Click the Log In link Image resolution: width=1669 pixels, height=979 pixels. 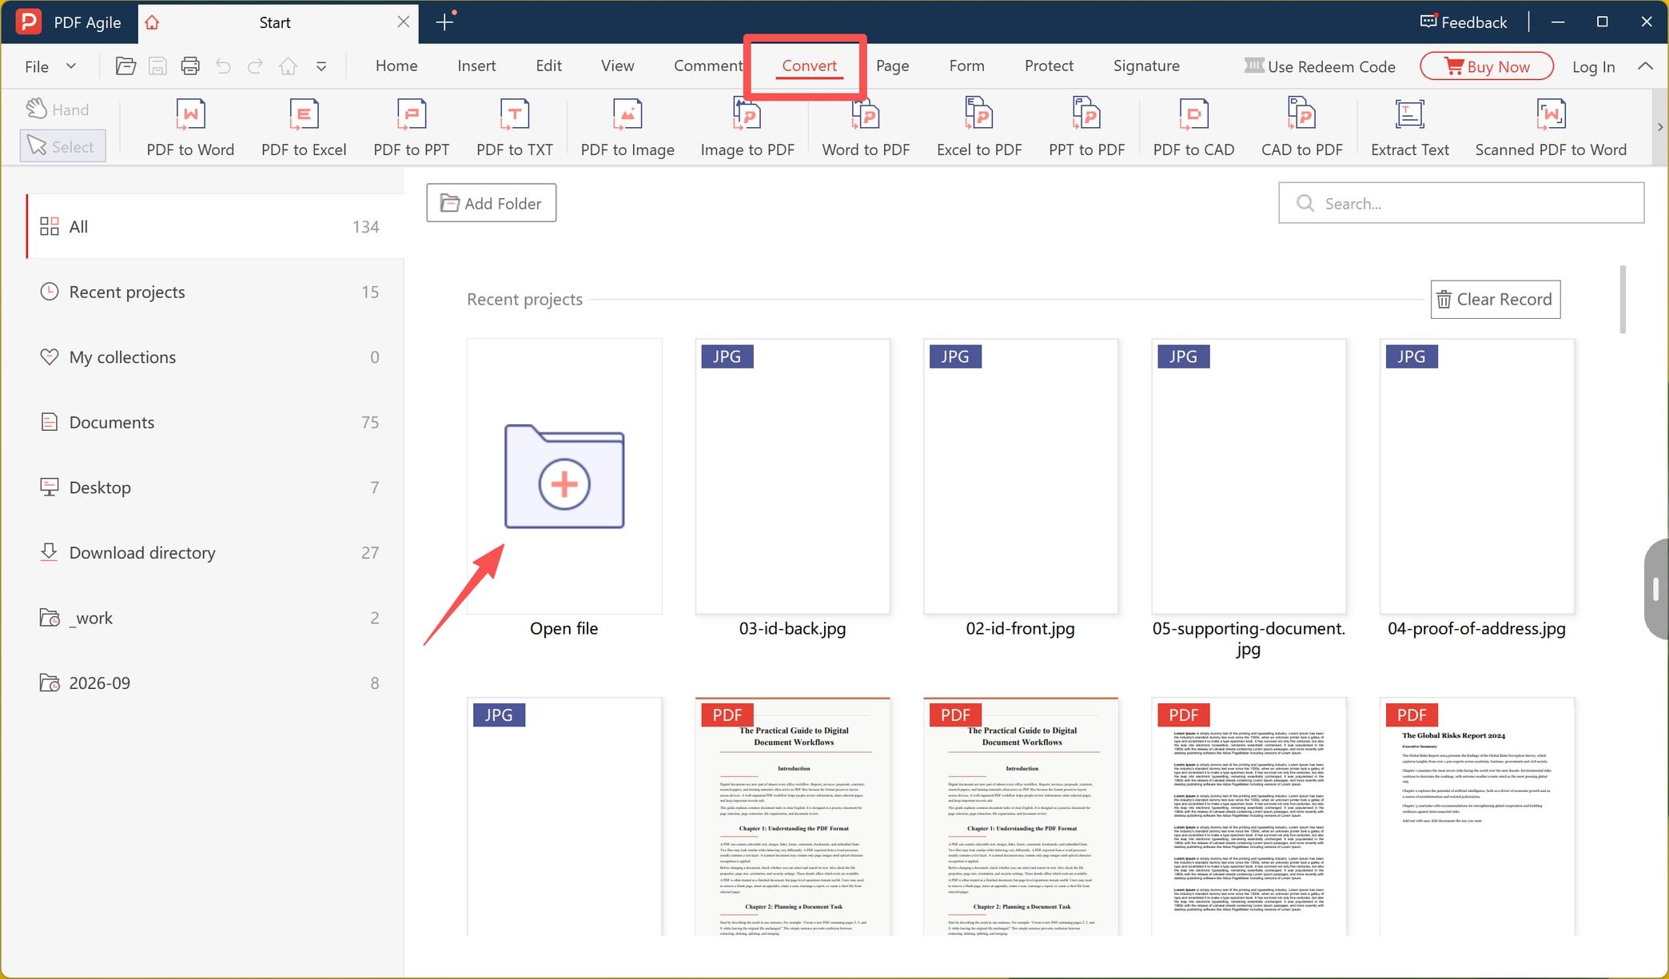pyautogui.click(x=1593, y=67)
